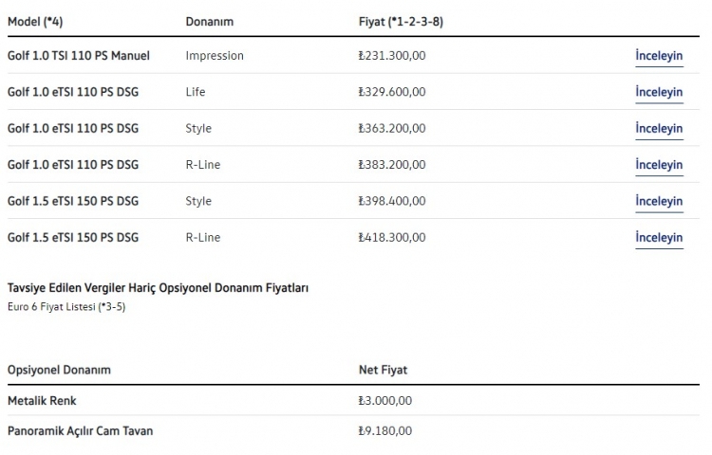Click İnceleyin for 1.5 eTSI R-Line
712x455 pixels.
click(x=659, y=238)
